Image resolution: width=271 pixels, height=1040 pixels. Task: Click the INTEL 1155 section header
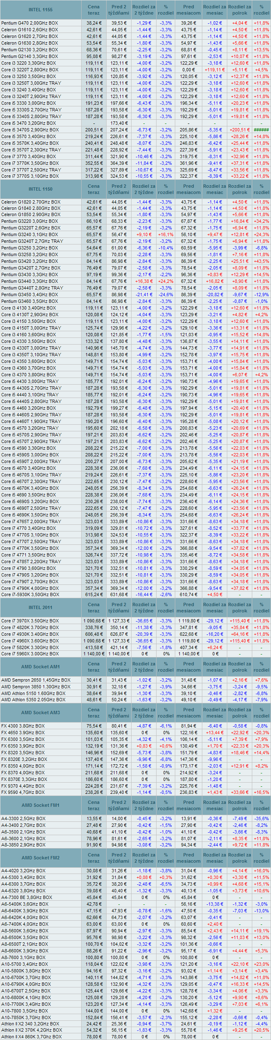coord(41,10)
